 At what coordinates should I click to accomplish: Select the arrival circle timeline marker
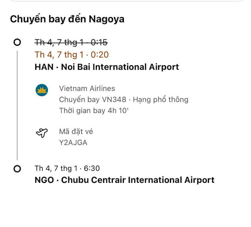coord(17,169)
